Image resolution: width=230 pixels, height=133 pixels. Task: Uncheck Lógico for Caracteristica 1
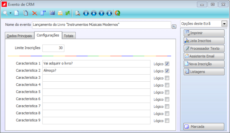pyautogui.click(x=167, y=64)
